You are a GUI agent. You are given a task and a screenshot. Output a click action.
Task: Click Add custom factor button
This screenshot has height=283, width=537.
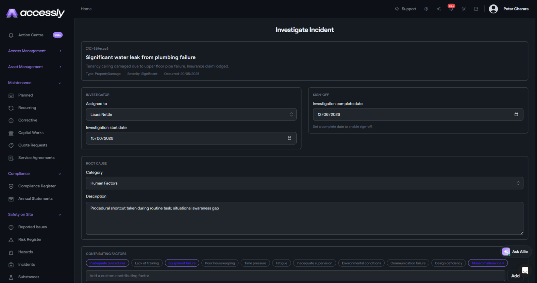click(515, 276)
